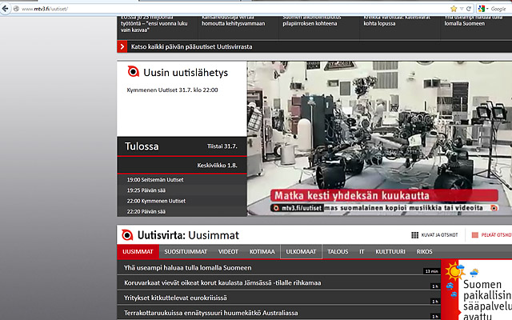Click the red list icon for Pelkät otsikot

[474, 235]
